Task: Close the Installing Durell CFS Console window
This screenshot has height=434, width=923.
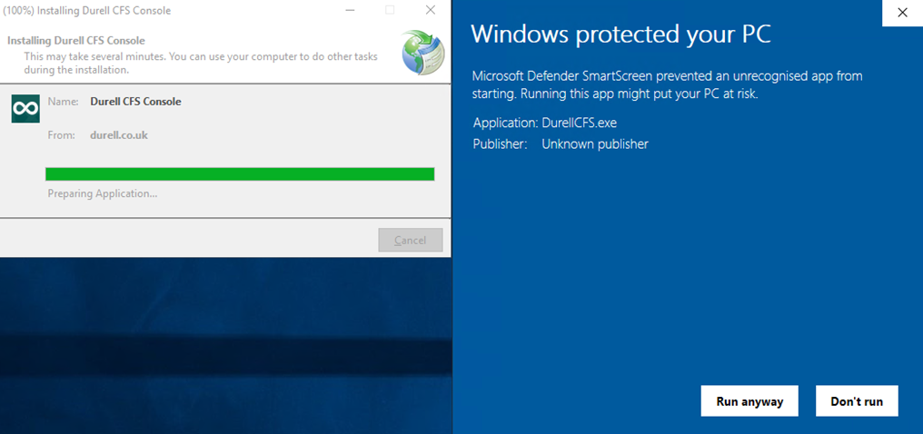Action: tap(431, 10)
